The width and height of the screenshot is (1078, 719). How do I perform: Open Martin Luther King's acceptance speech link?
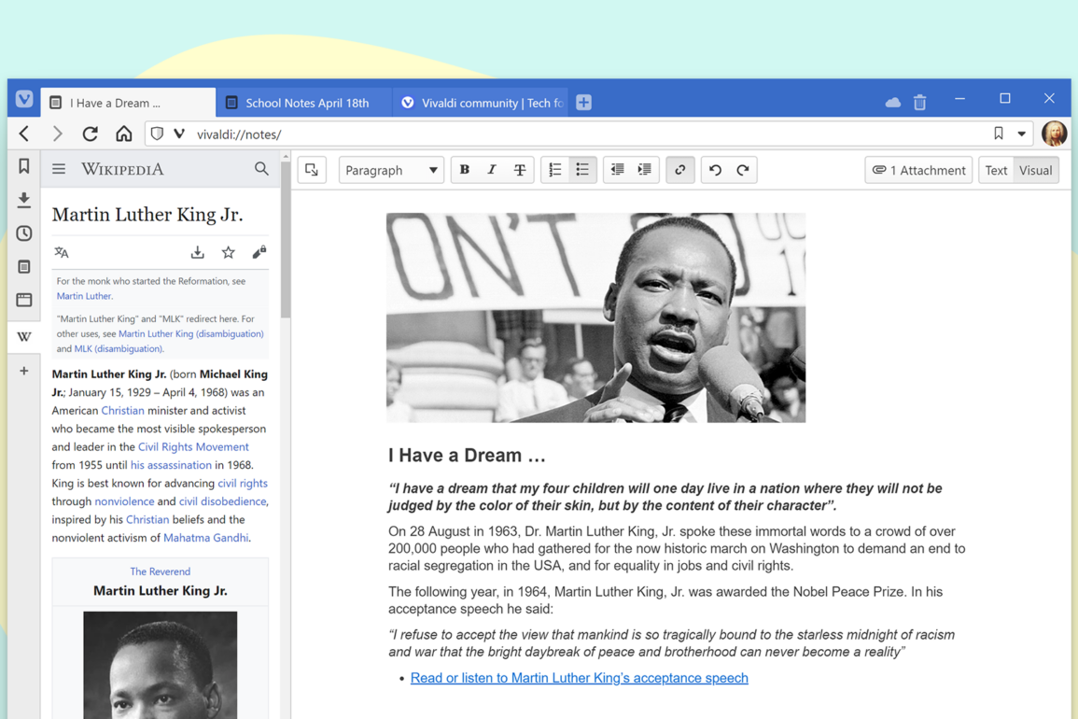579,678
